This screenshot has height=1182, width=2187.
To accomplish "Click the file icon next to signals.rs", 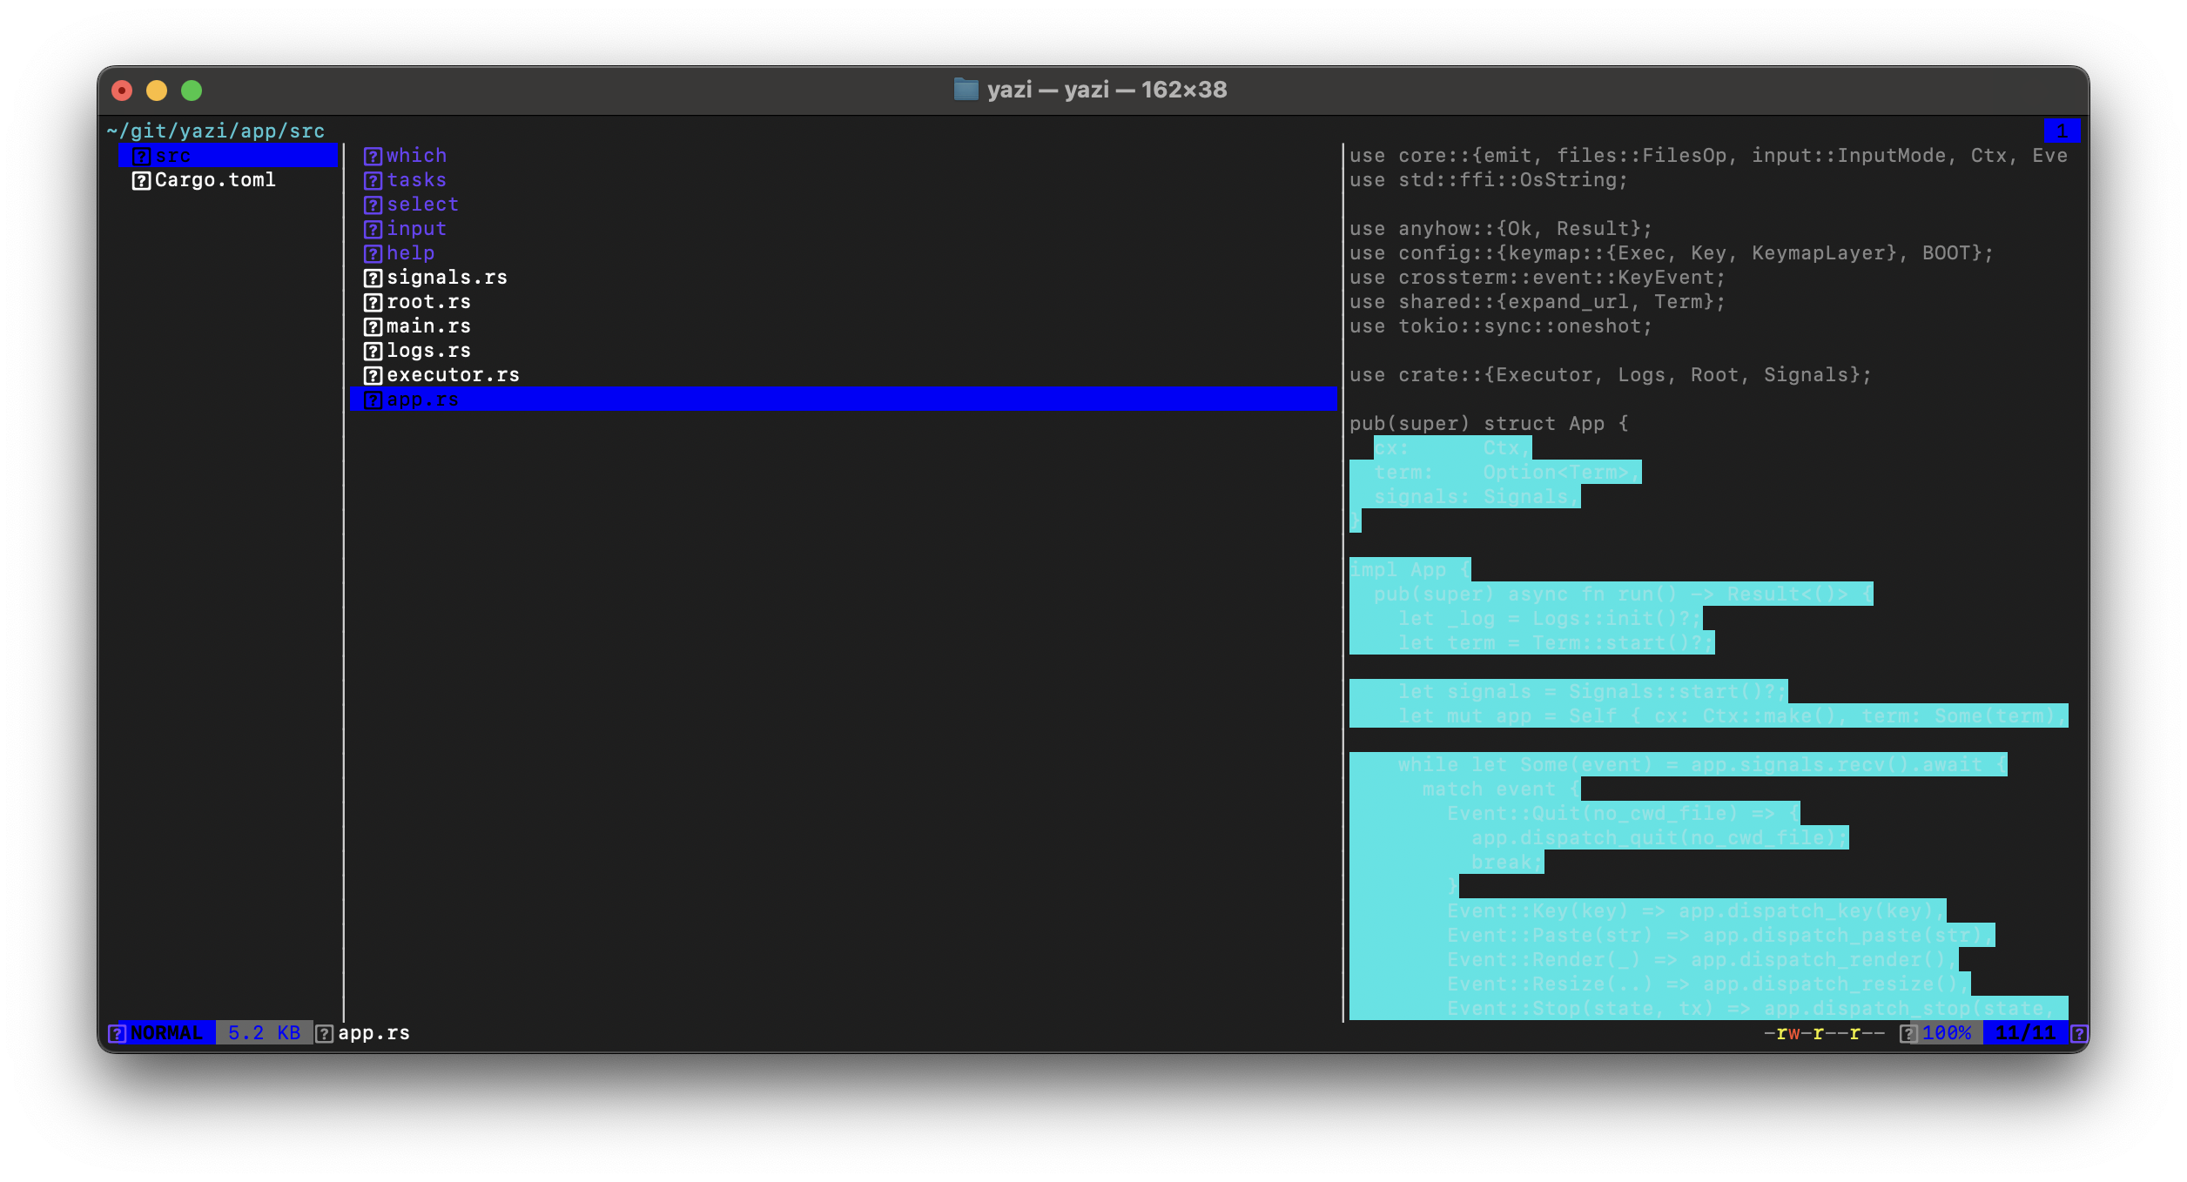I will [x=373, y=277].
